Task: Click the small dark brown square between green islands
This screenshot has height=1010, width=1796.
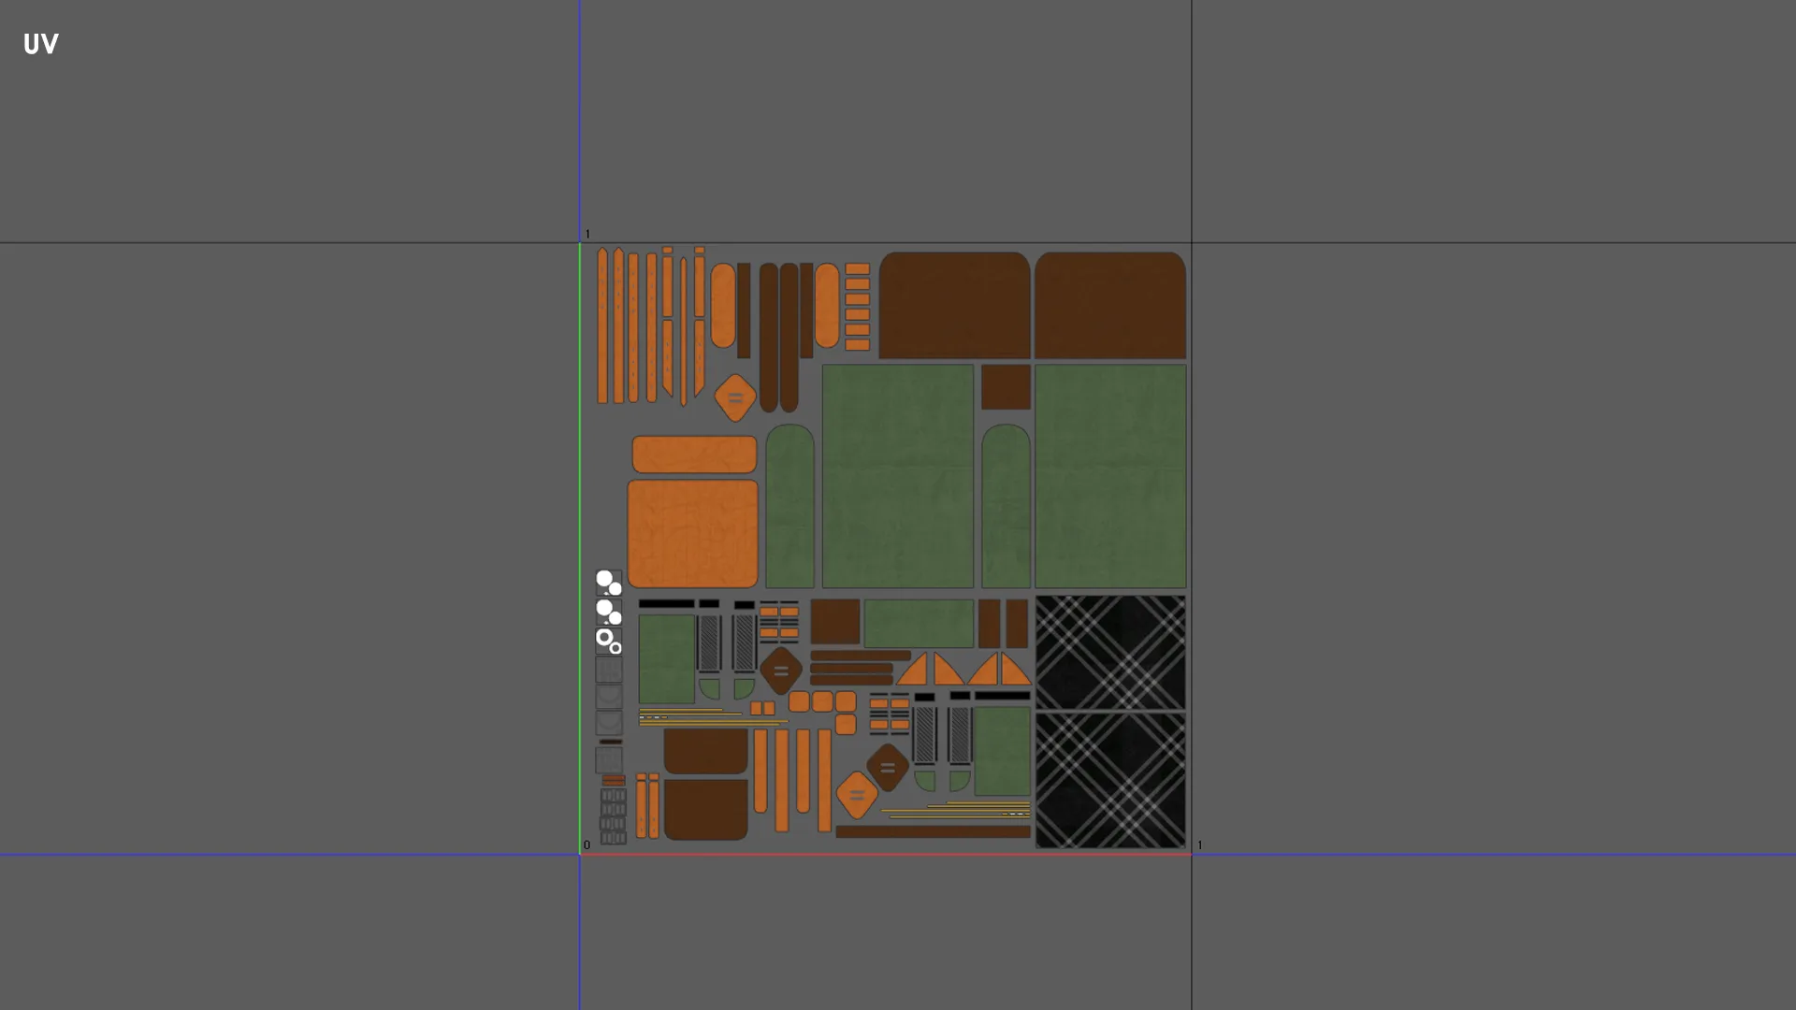Action: point(1006,386)
